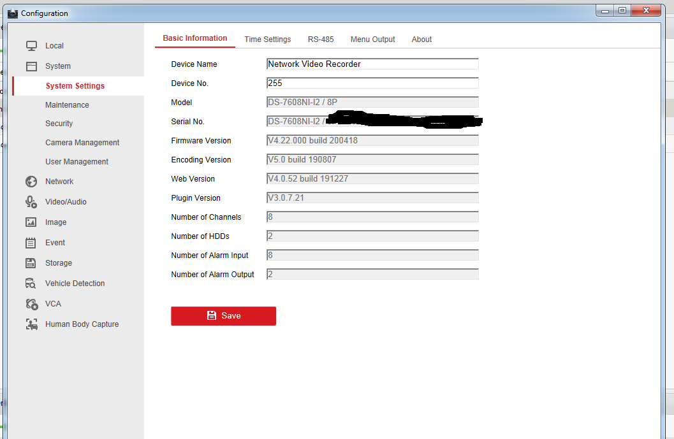Image resolution: width=674 pixels, height=439 pixels.
Task: Click the Human Body Capture icon
Action: click(31, 324)
